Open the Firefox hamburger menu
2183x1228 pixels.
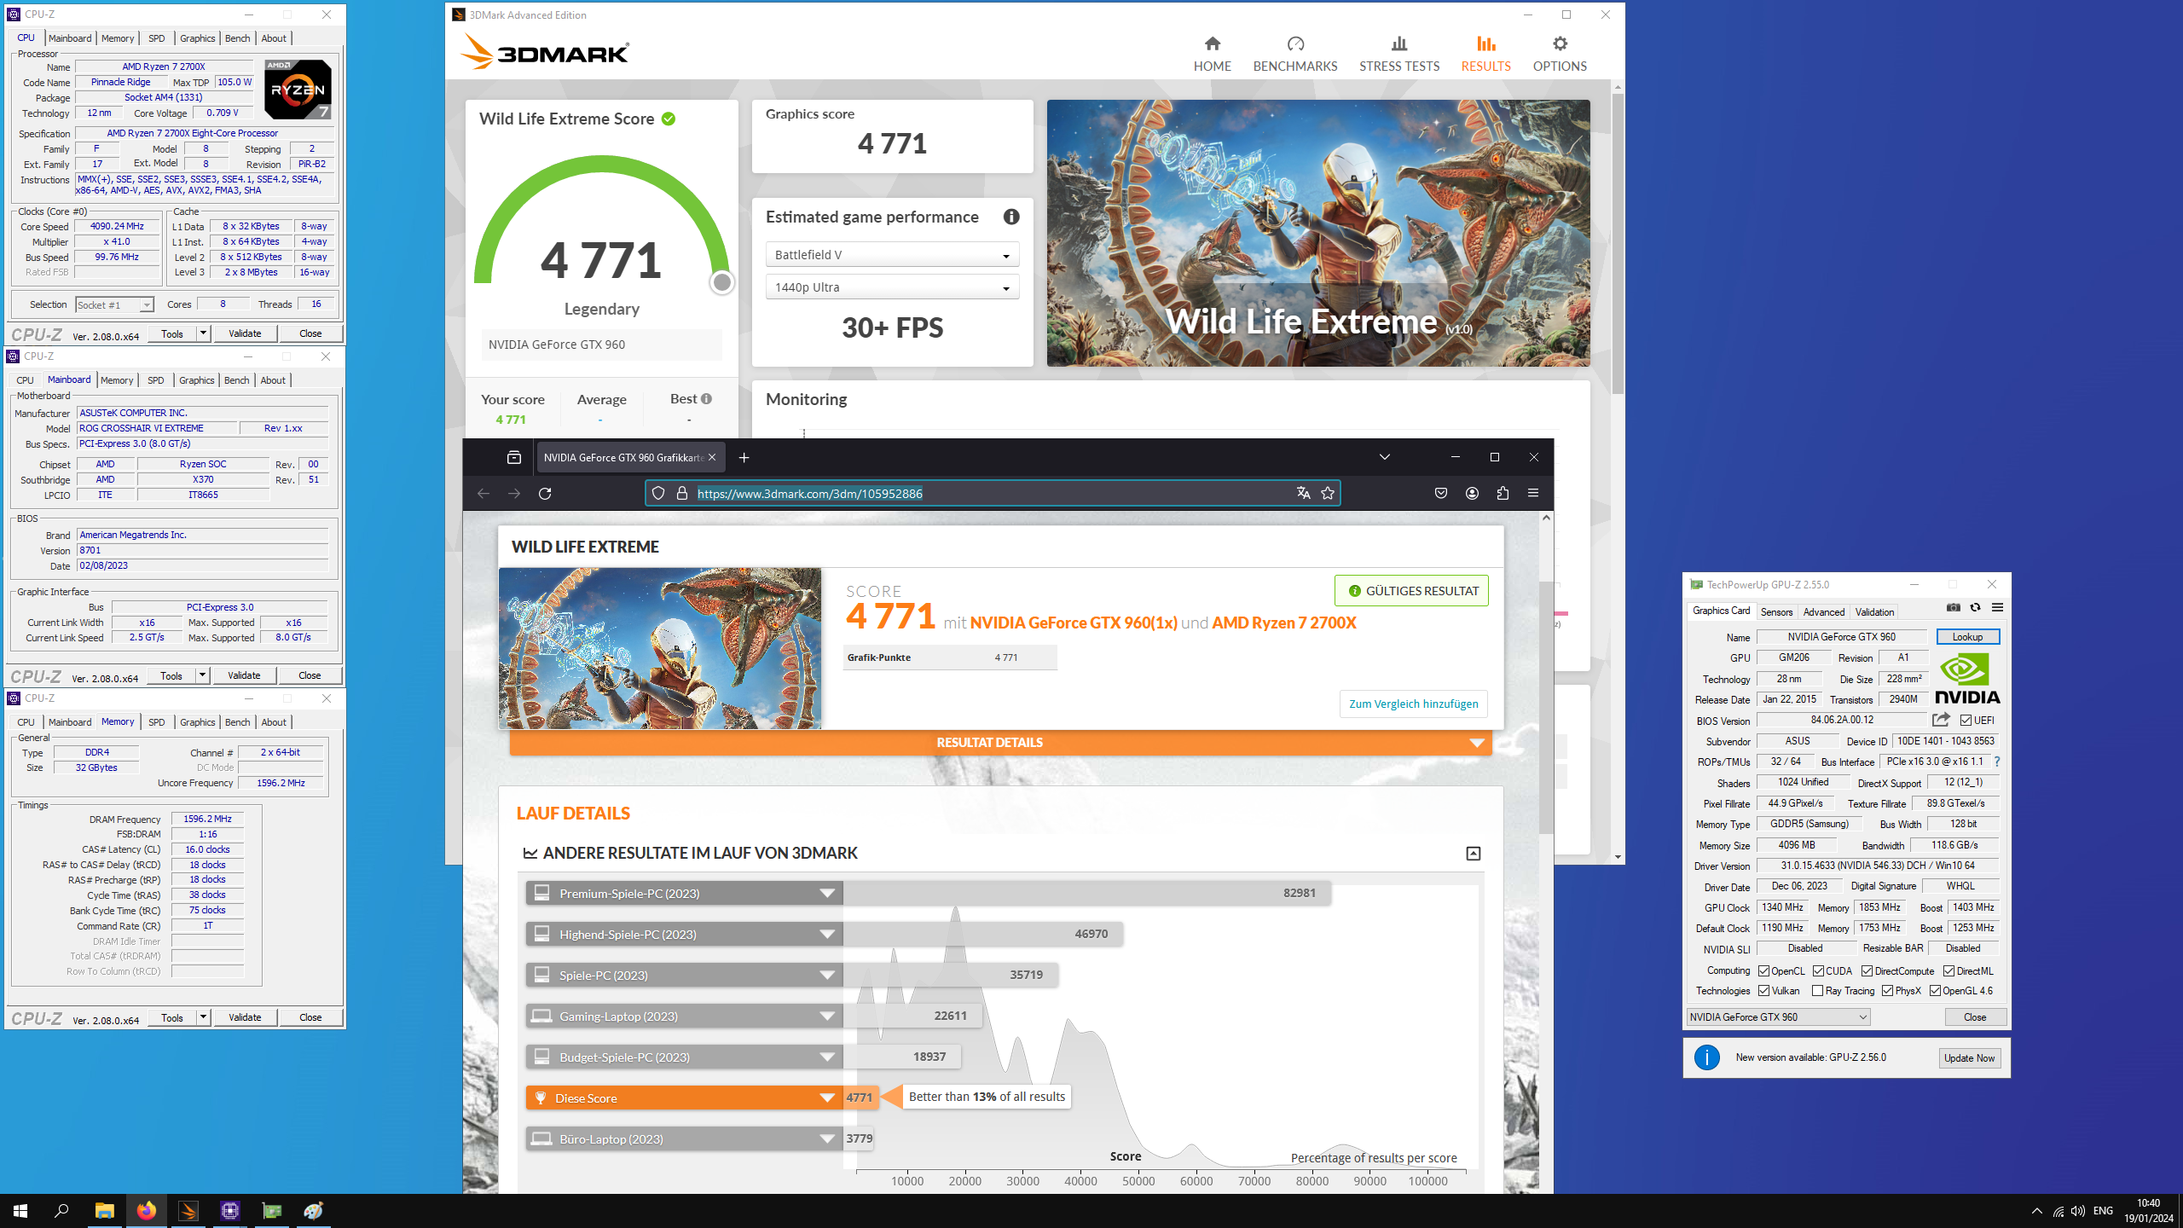point(1533,493)
